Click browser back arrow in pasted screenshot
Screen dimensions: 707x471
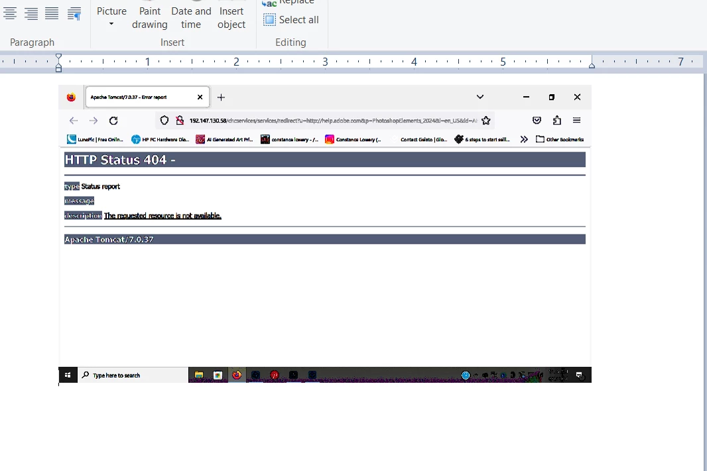[74, 120]
